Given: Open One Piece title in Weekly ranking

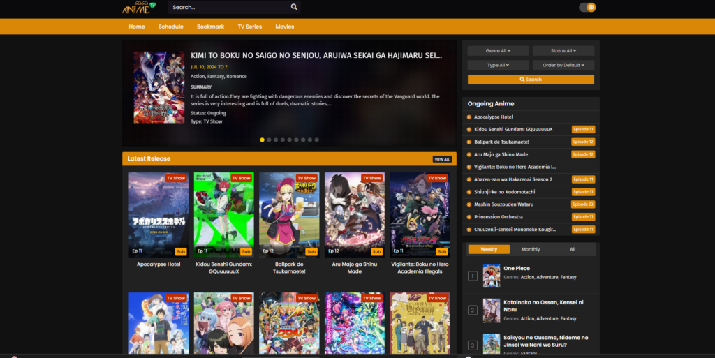Looking at the screenshot, I should [x=517, y=268].
